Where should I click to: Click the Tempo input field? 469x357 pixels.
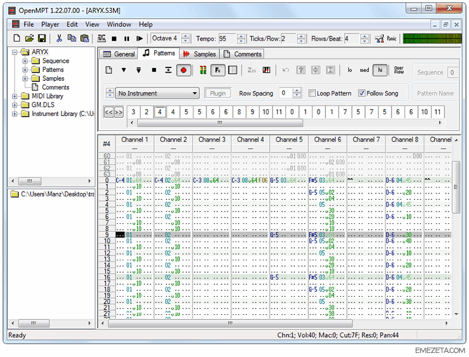click(227, 39)
